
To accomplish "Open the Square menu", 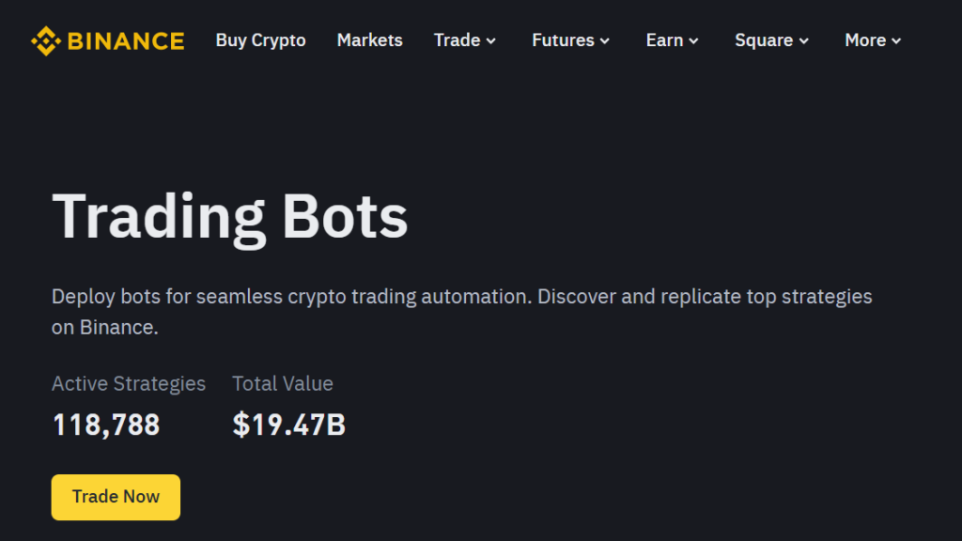I will coord(764,40).
